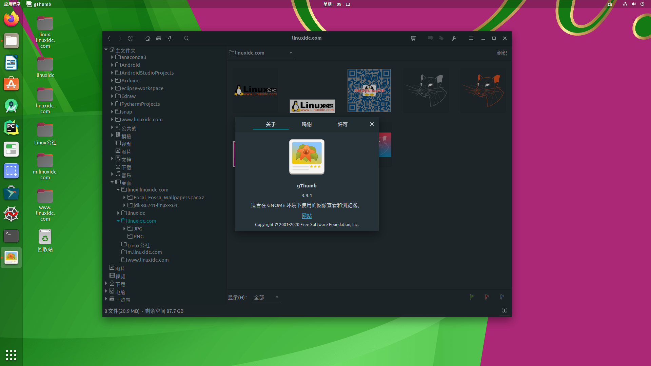The width and height of the screenshot is (651, 366).
Task: Collapse the linuxidc.com tree node
Action: click(x=118, y=221)
